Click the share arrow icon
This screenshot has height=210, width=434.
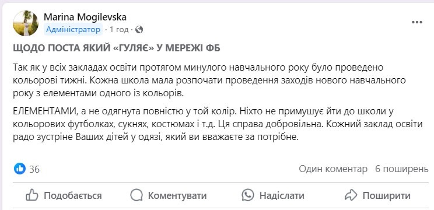click(x=351, y=195)
